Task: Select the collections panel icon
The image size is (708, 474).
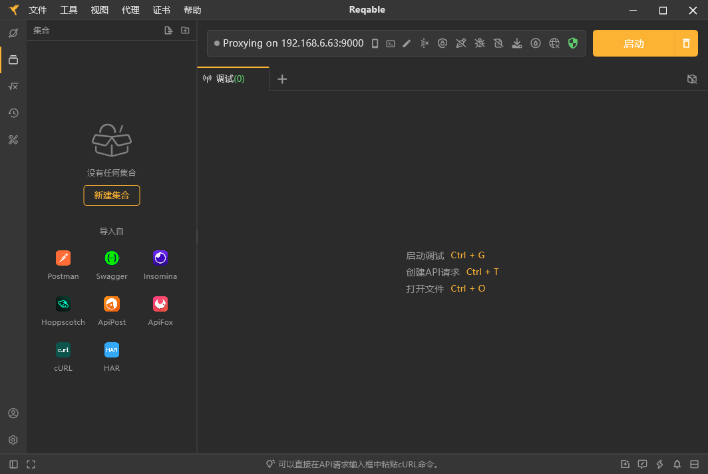Action: 13,59
